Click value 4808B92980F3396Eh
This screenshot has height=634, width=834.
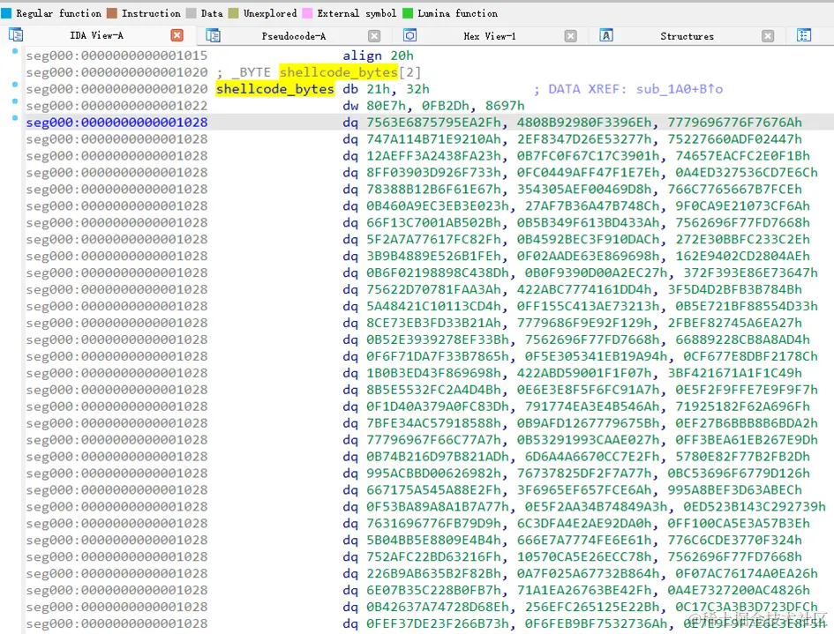coord(584,123)
